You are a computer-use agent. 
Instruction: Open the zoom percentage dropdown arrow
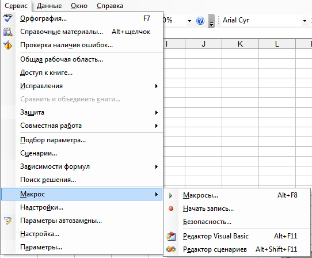[x=189, y=21]
